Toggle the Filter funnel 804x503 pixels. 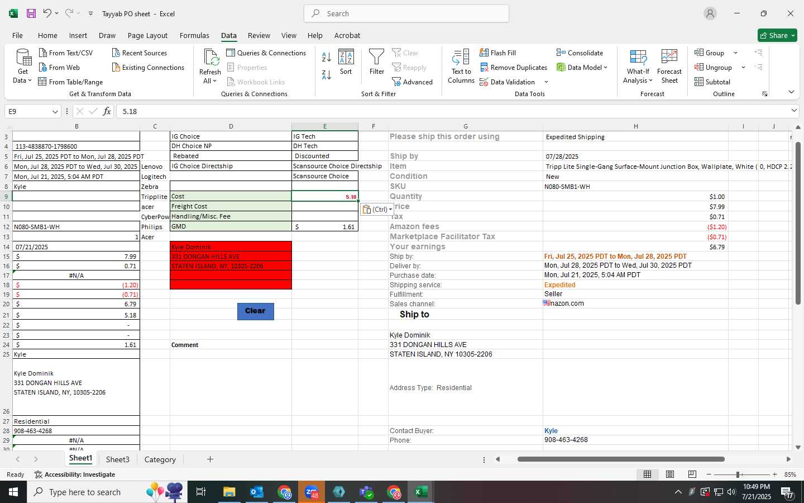point(377,62)
